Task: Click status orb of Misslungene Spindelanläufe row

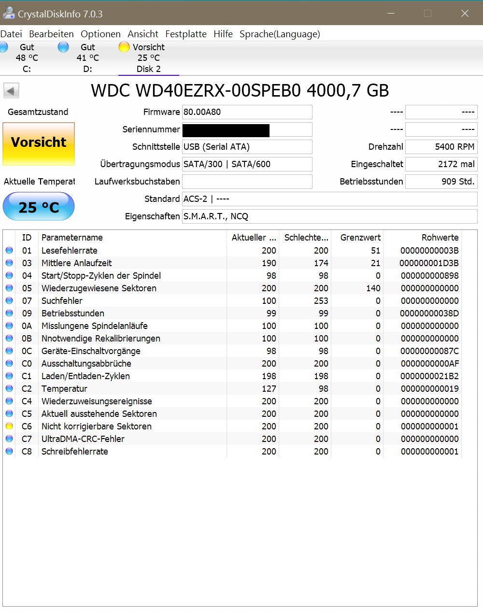Action: [9, 326]
